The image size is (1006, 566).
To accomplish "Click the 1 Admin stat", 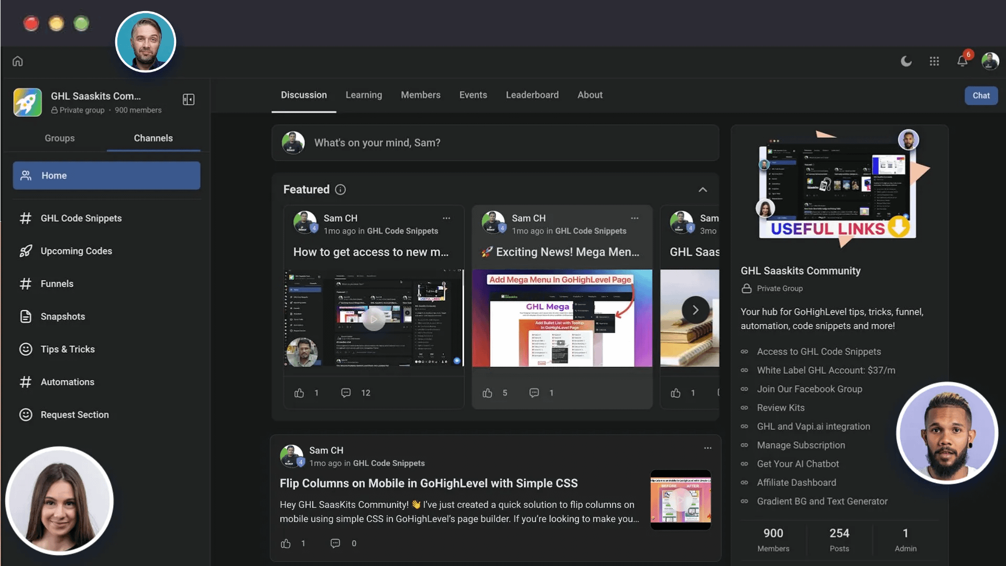I will point(905,540).
